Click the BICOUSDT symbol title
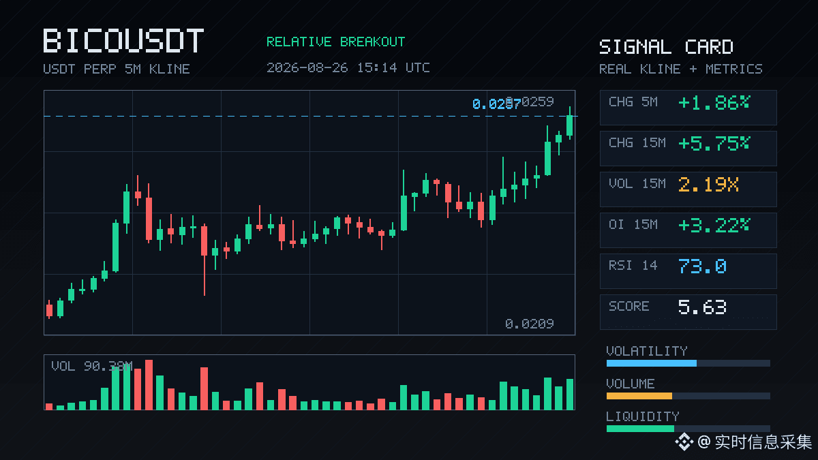818x460 pixels. coord(123,41)
